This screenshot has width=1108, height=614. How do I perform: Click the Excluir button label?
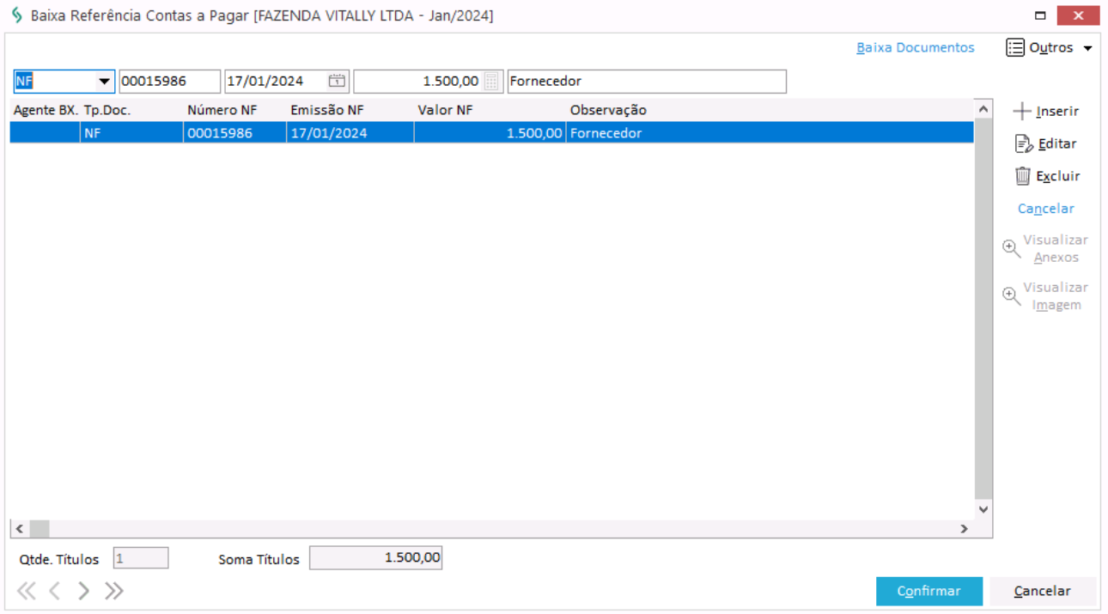tap(1058, 176)
